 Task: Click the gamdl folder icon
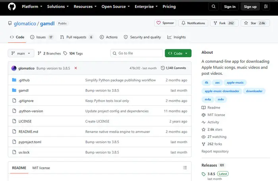(14, 90)
